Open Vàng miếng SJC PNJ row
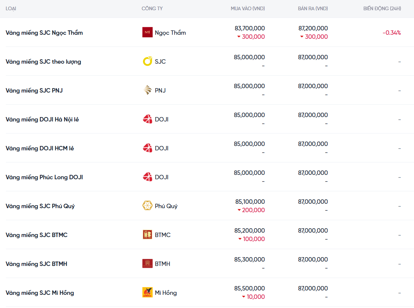414x308 pixels. pyautogui.click(x=34, y=90)
